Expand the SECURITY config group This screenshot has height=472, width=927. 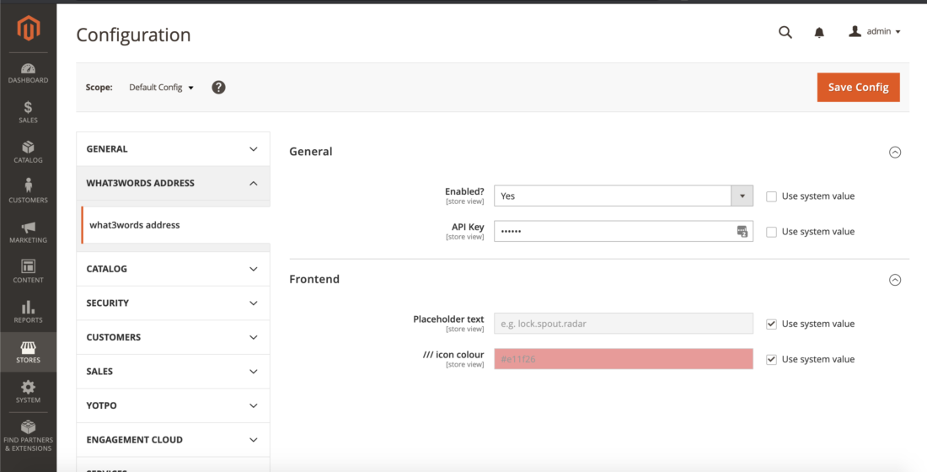[x=174, y=303]
